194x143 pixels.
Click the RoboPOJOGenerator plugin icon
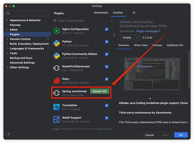(x=56, y=68)
